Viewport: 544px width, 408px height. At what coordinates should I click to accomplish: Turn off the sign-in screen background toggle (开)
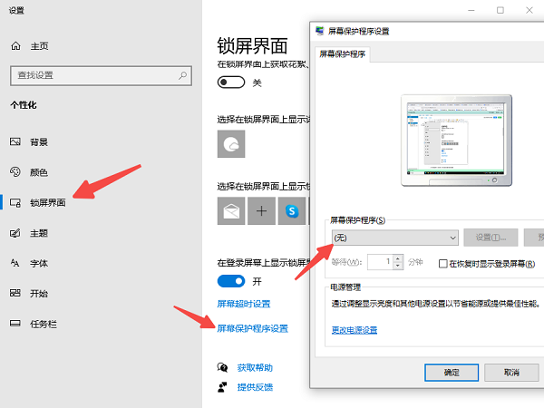click(231, 281)
